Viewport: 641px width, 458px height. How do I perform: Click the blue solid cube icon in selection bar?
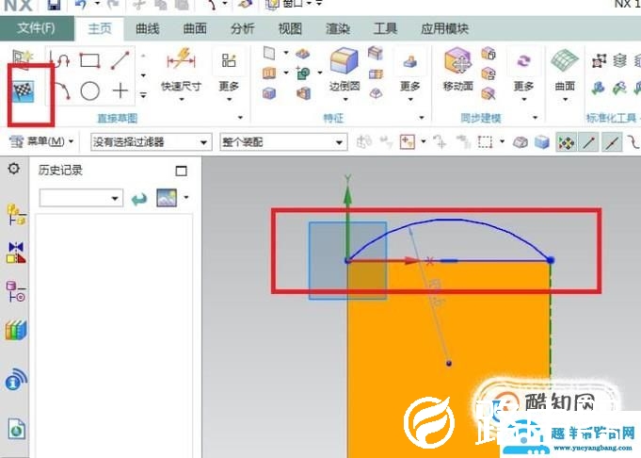tap(542, 142)
